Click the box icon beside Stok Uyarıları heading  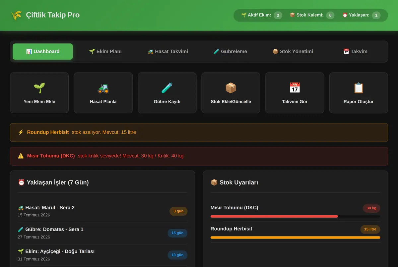pyautogui.click(x=214, y=182)
